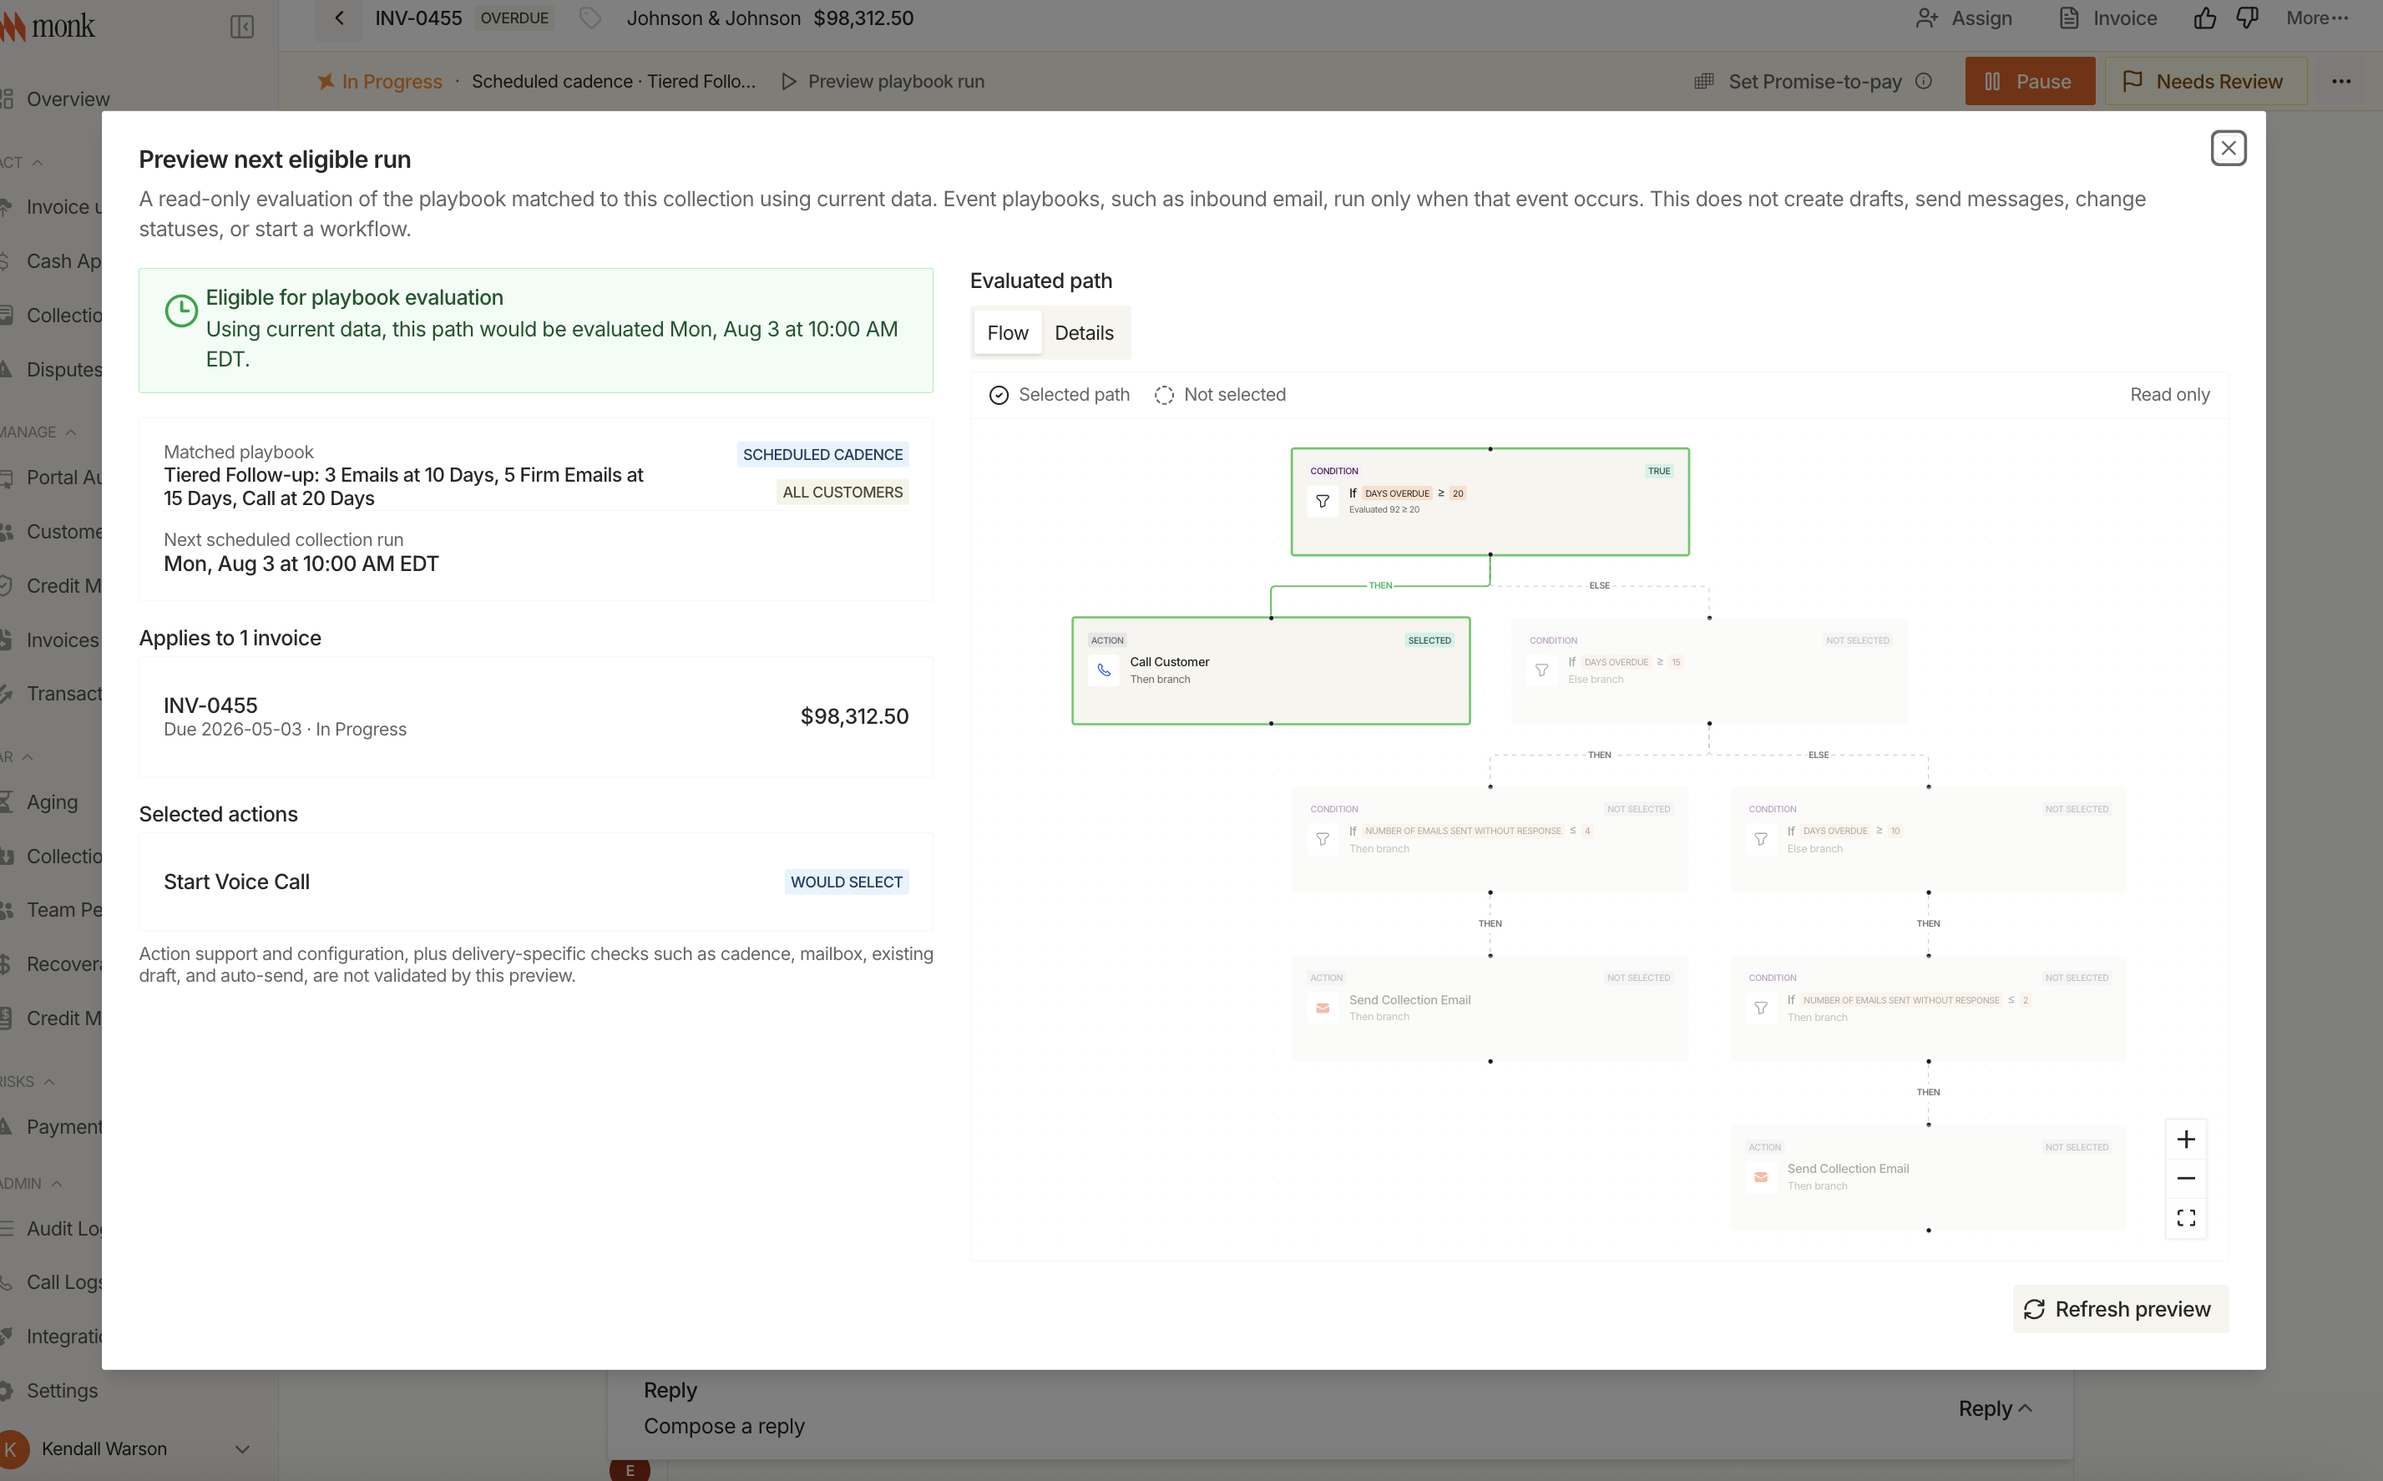This screenshot has width=2383, height=1481.
Task: Click Needs Review button
Action: click(2205, 81)
